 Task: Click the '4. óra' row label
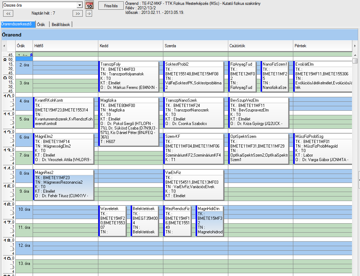click(x=24, y=101)
